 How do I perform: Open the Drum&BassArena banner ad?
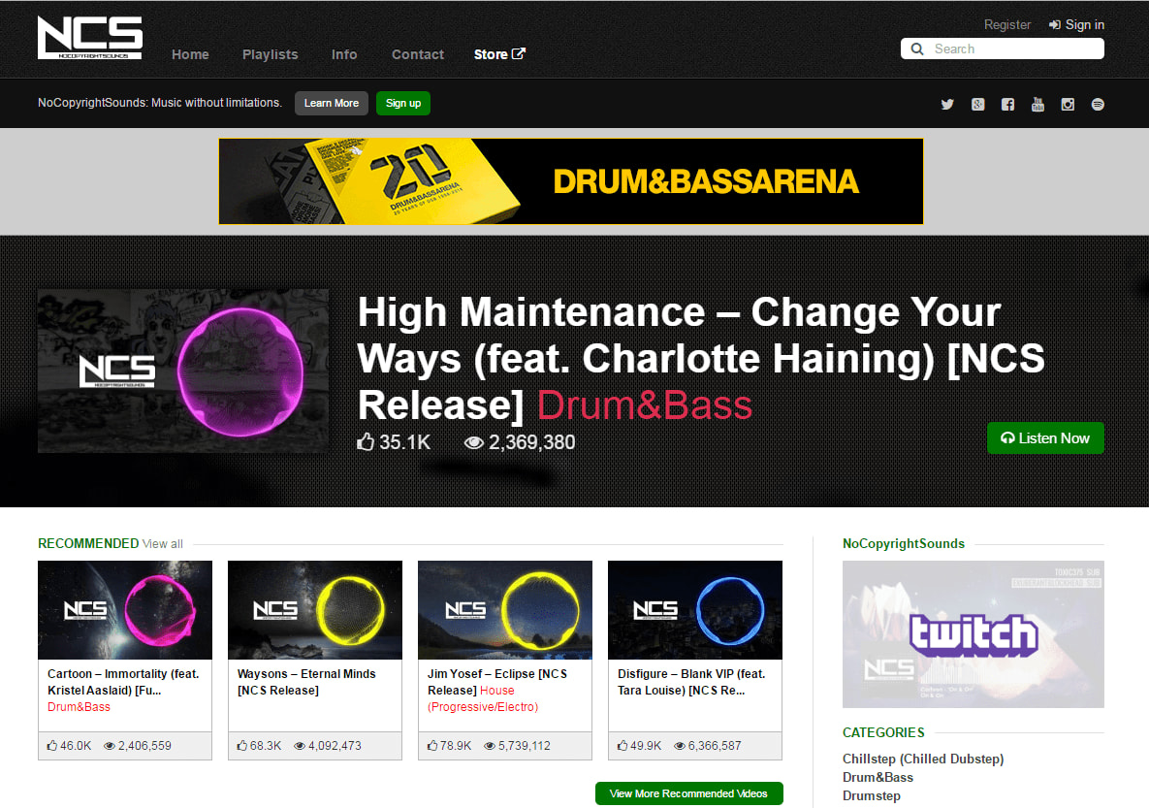[x=571, y=181]
